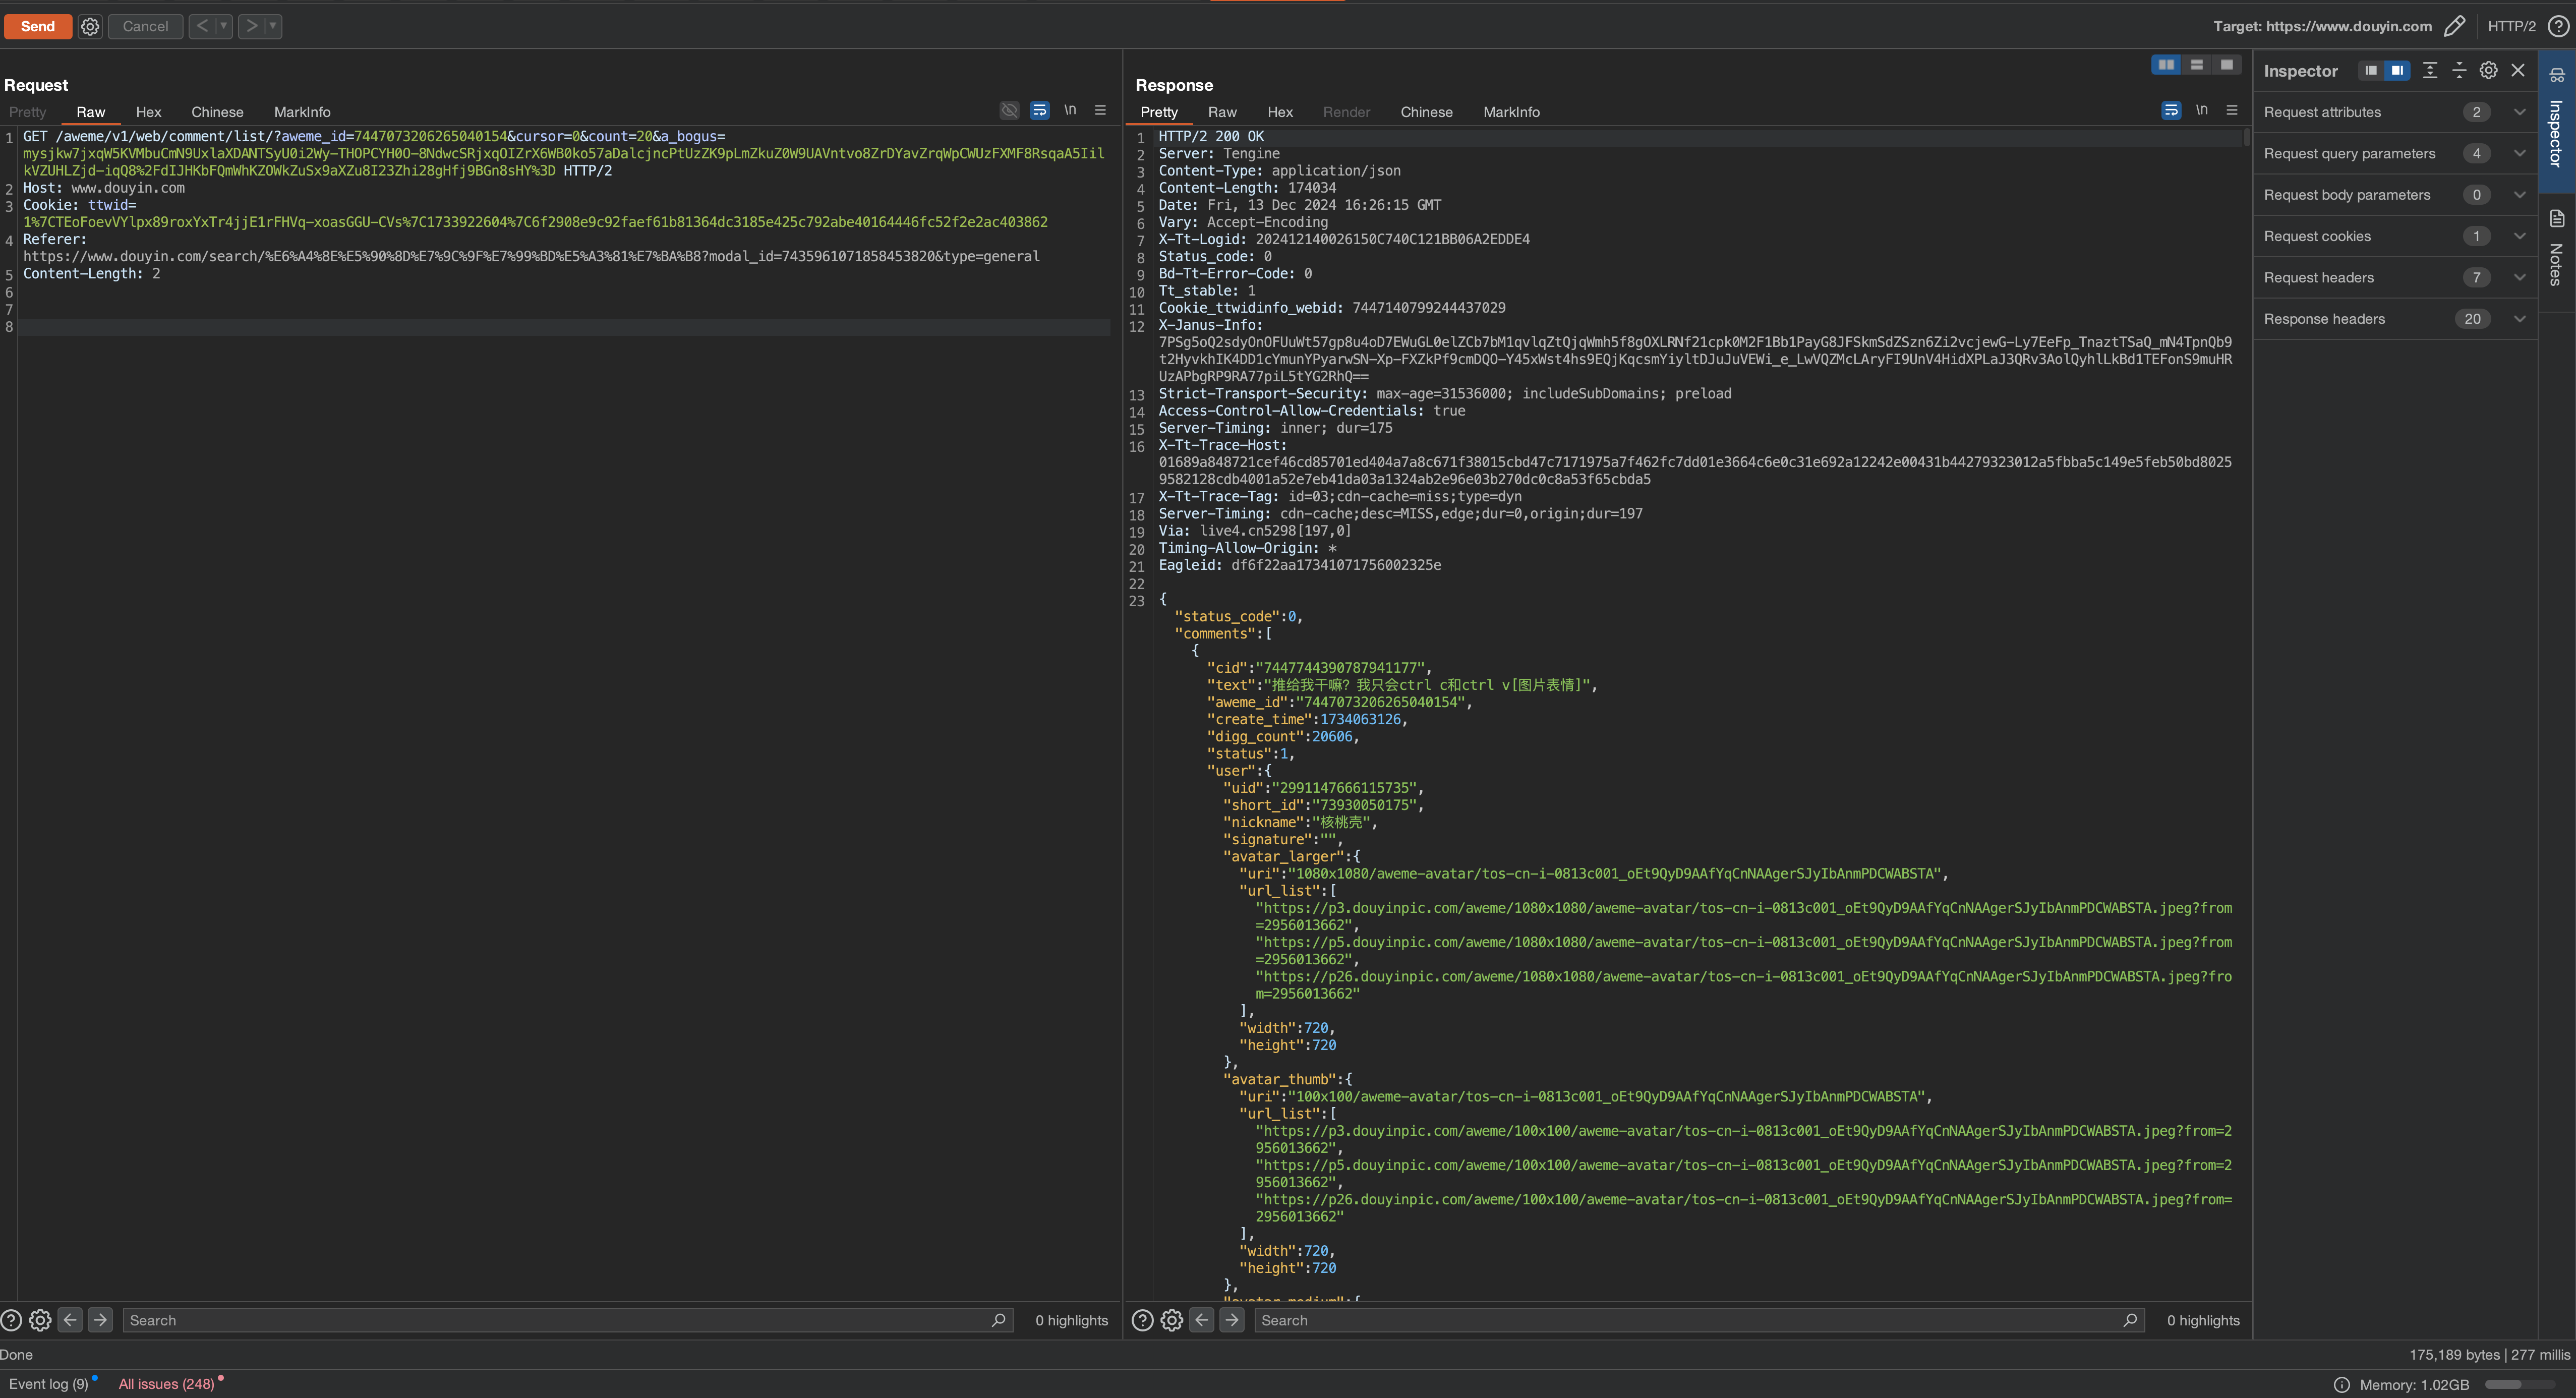2576x1398 pixels.
Task: Toggle hide non-printable eye icon in Request
Action: 1009,110
